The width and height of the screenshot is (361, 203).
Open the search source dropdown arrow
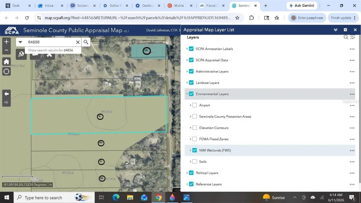tap(20, 42)
